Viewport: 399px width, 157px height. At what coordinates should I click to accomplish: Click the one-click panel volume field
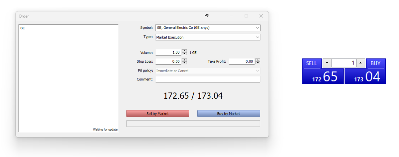pos(343,63)
